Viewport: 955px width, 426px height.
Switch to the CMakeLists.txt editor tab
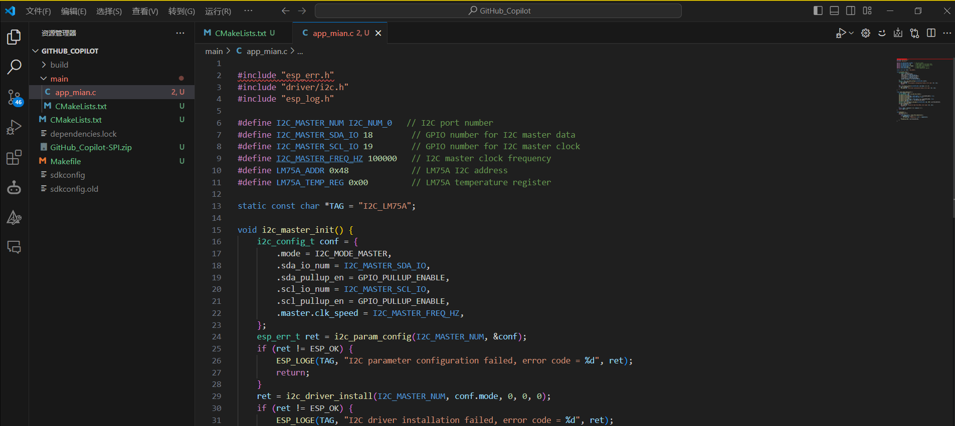click(x=243, y=33)
